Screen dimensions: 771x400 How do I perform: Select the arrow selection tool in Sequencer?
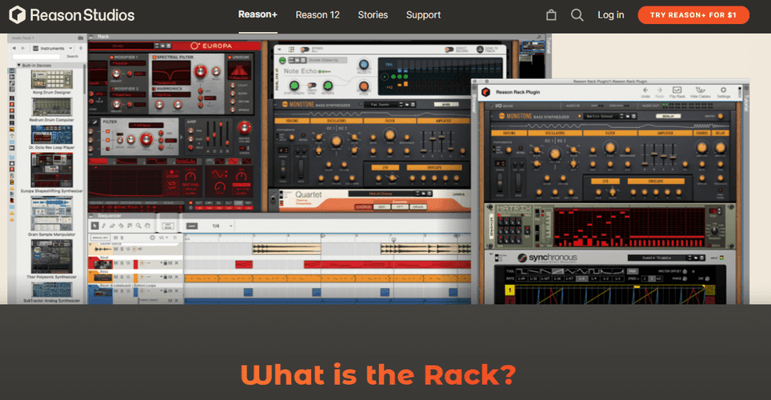point(95,226)
